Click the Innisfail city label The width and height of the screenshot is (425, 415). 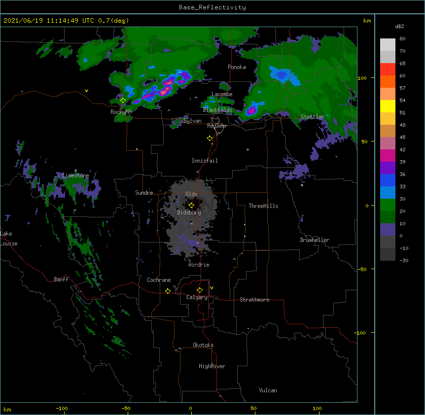[x=205, y=161]
